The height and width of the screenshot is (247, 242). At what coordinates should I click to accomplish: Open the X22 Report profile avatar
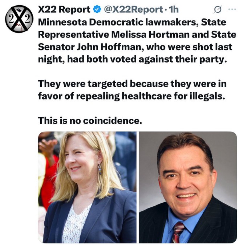click(19, 19)
